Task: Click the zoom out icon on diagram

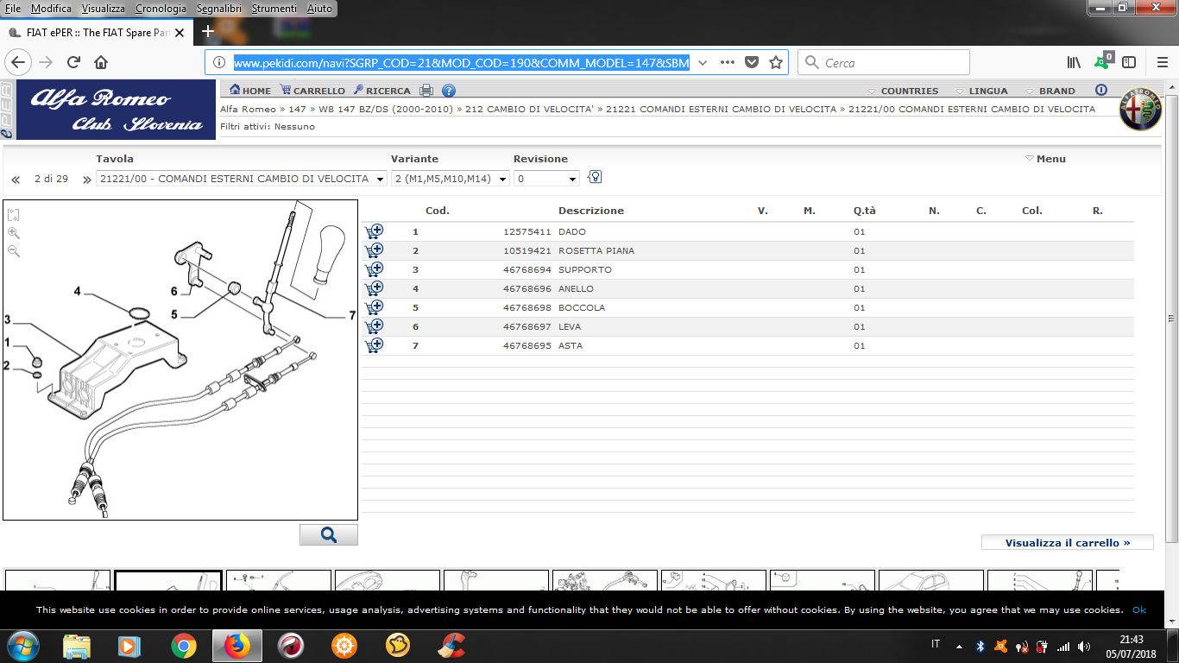Action: pyautogui.click(x=14, y=251)
